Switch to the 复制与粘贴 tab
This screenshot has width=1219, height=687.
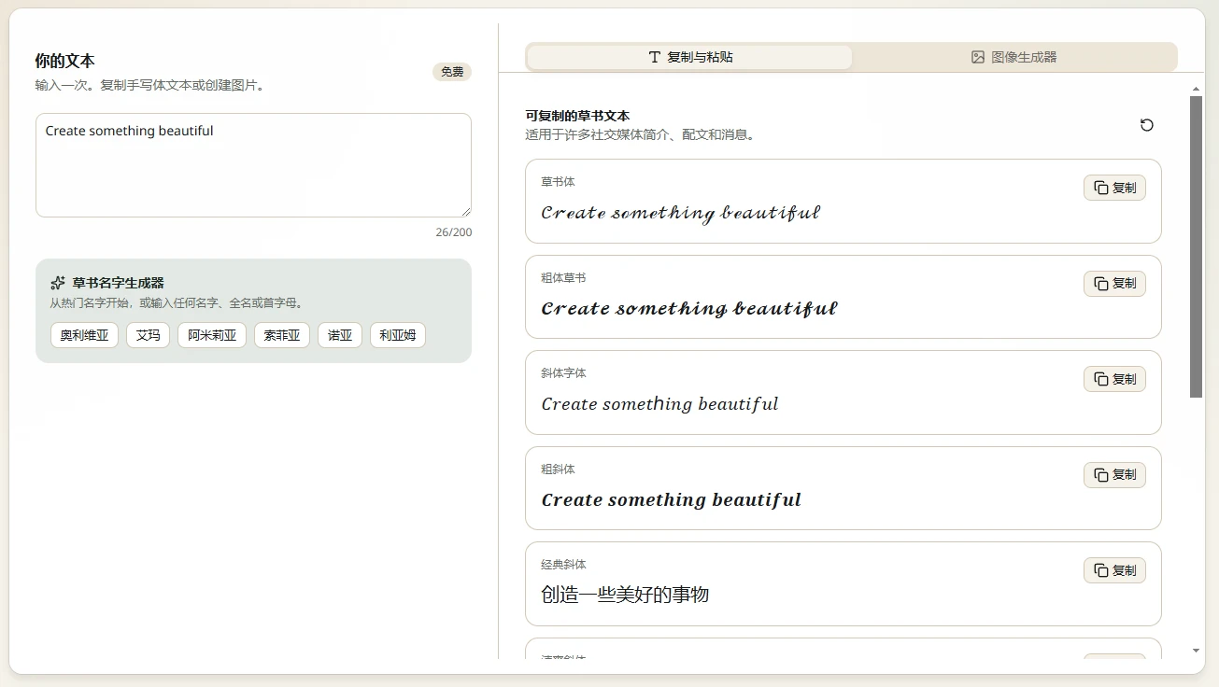tap(689, 57)
